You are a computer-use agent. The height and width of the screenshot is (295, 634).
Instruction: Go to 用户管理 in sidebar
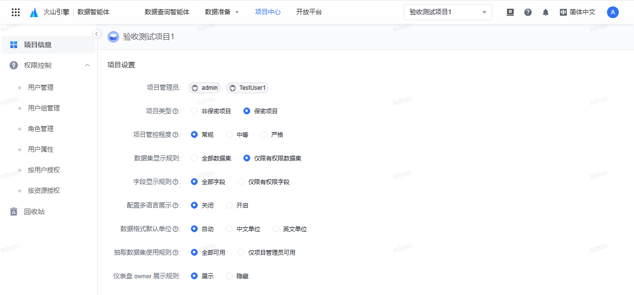(x=41, y=87)
